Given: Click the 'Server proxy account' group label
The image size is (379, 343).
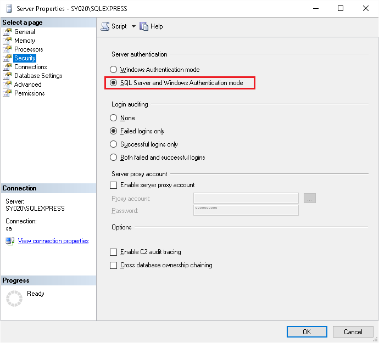Looking at the screenshot, I should tap(140, 174).
